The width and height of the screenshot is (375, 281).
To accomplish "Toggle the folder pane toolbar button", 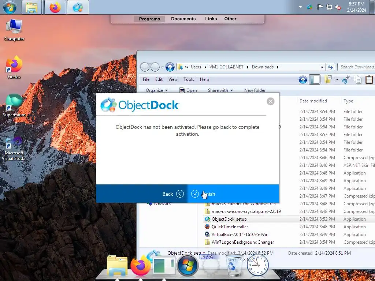I will tap(315, 79).
